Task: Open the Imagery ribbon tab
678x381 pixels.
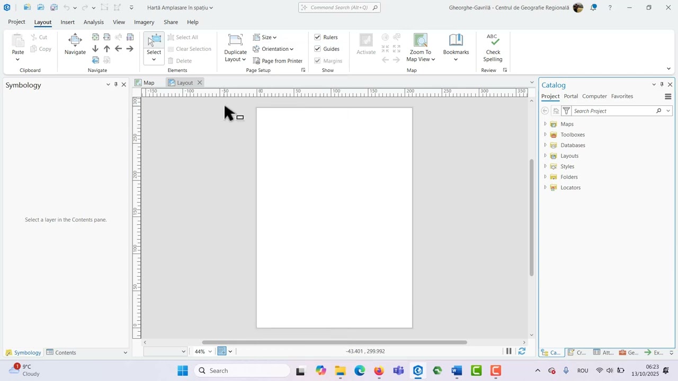Action: pyautogui.click(x=144, y=22)
